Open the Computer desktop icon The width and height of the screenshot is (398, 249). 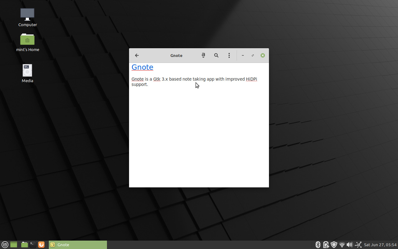click(27, 15)
